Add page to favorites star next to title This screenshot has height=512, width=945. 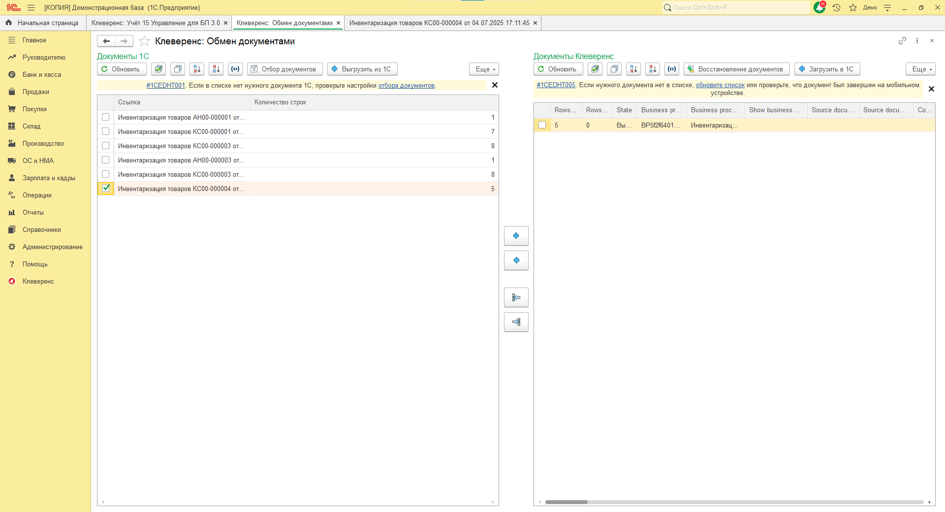pos(144,41)
